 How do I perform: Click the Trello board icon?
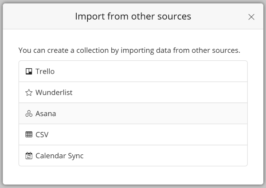[x=29, y=71]
